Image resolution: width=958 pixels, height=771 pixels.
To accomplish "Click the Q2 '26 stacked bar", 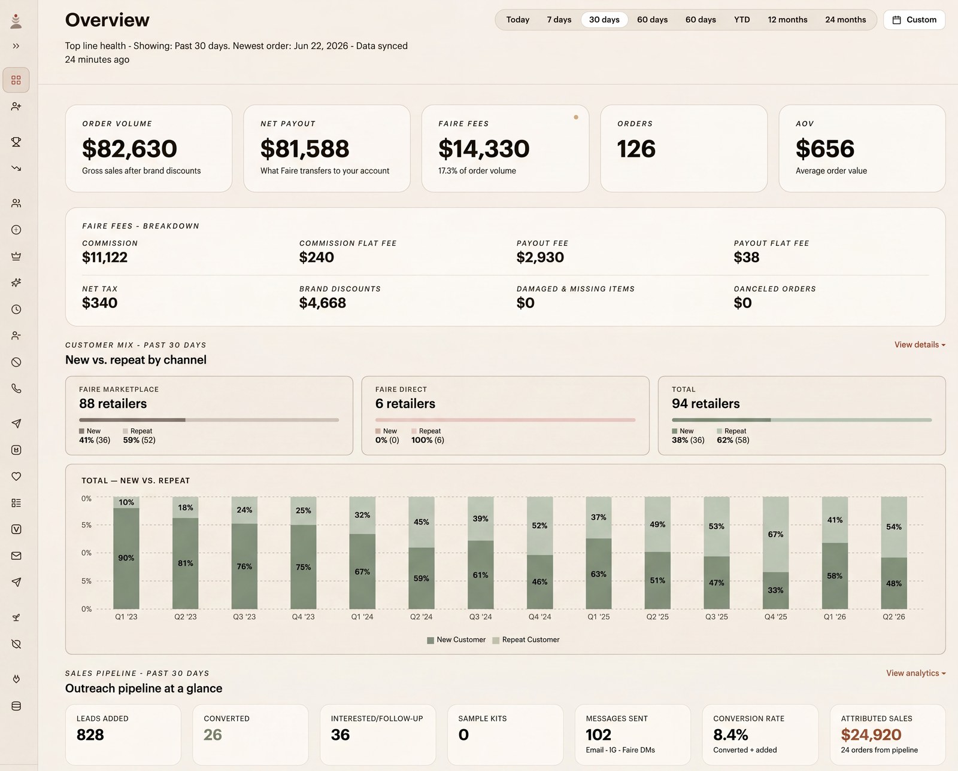I will pyautogui.click(x=894, y=553).
